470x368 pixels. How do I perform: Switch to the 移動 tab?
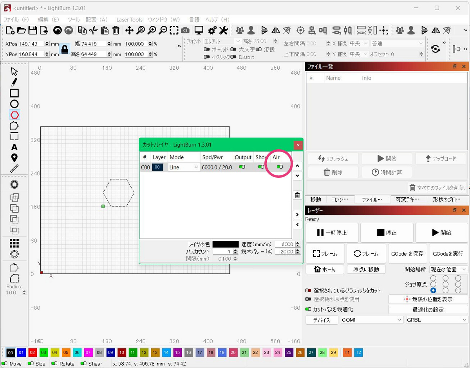click(x=316, y=199)
